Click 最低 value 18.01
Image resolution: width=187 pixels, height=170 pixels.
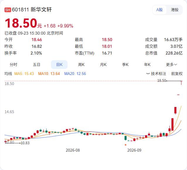coord(107,46)
